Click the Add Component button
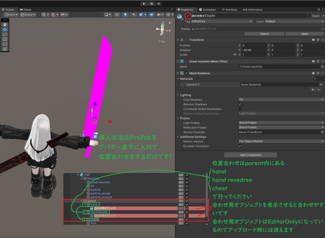This screenshot has width=325, height=238. pos(251,155)
